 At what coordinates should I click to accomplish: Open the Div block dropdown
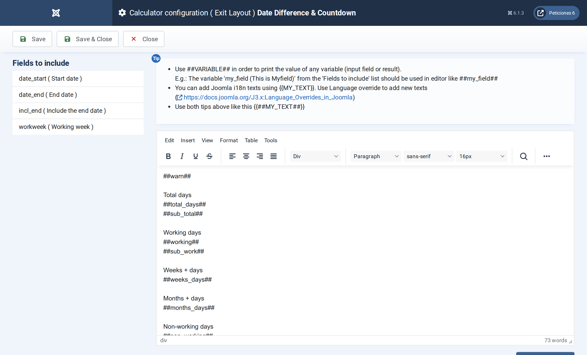[x=315, y=156]
